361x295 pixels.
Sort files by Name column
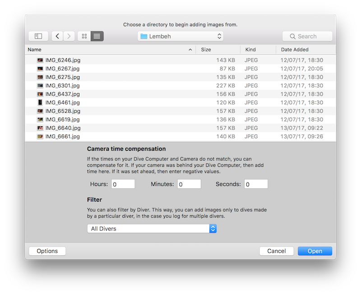(x=35, y=50)
